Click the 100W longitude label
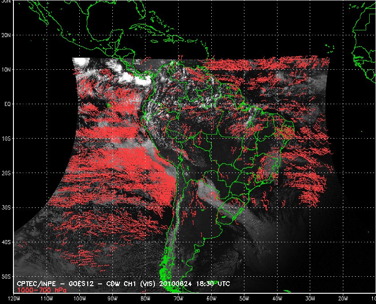The image size is (376, 304). [x=79, y=299]
